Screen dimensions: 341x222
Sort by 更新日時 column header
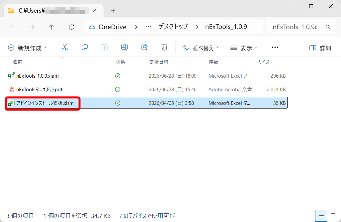click(158, 62)
